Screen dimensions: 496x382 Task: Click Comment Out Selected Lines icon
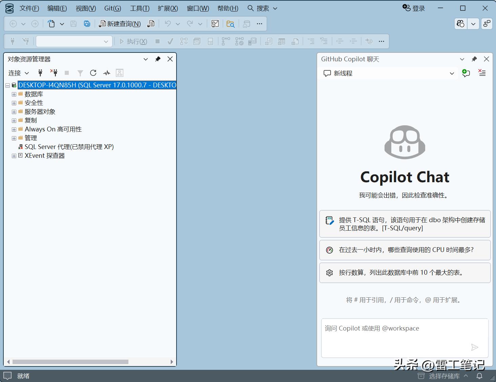click(x=311, y=41)
